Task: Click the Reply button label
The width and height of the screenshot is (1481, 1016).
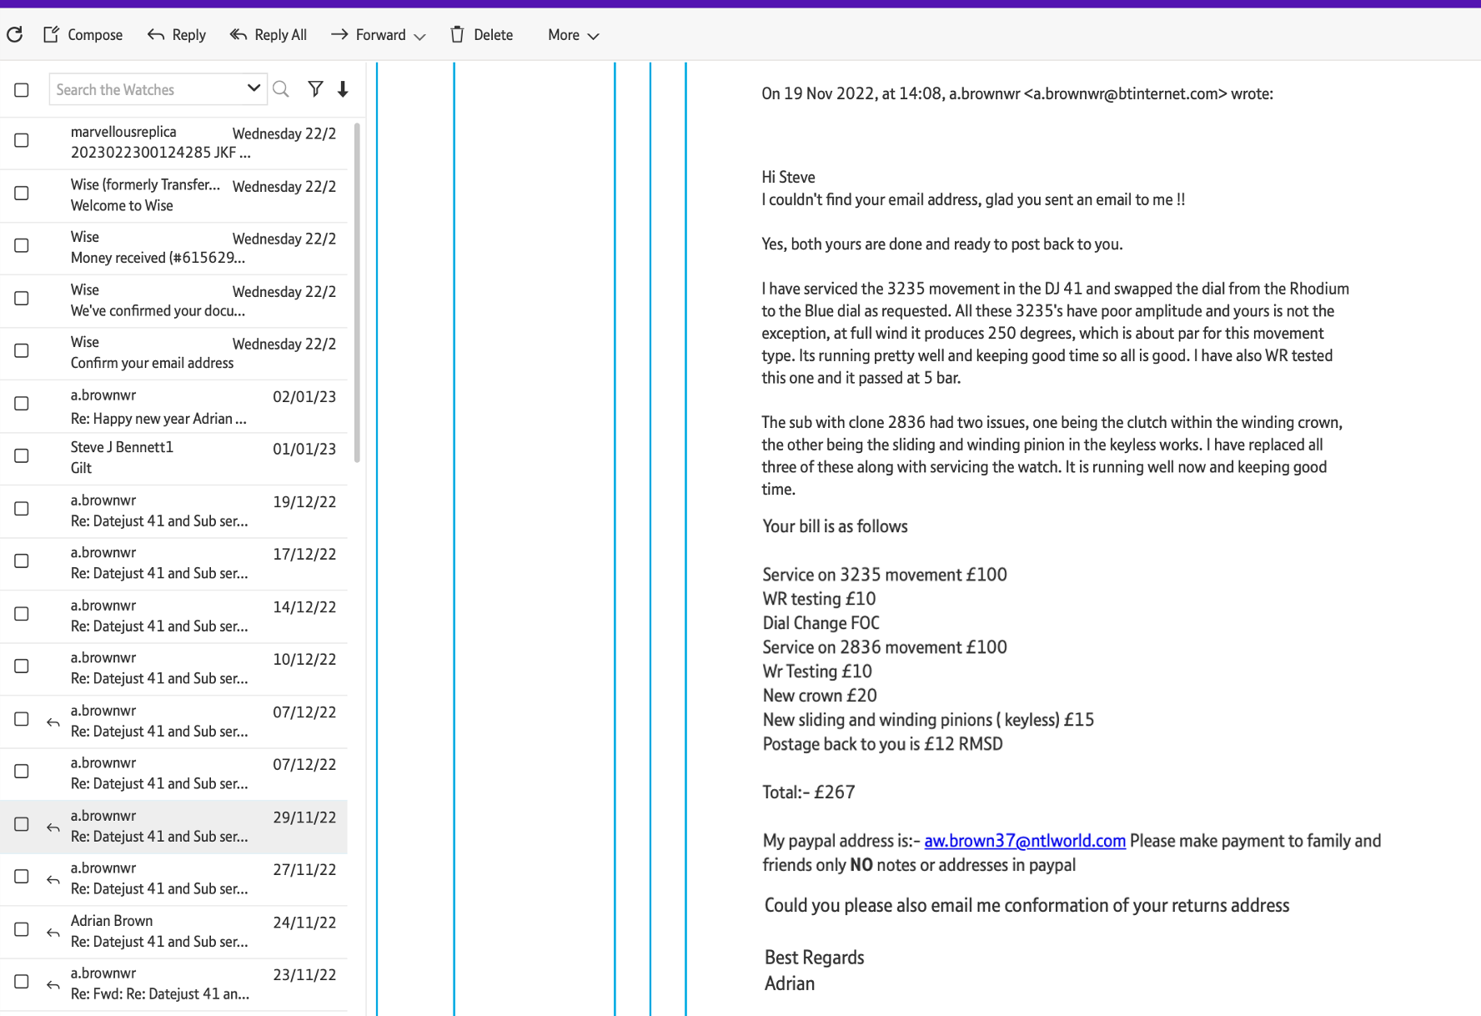Action: click(188, 35)
